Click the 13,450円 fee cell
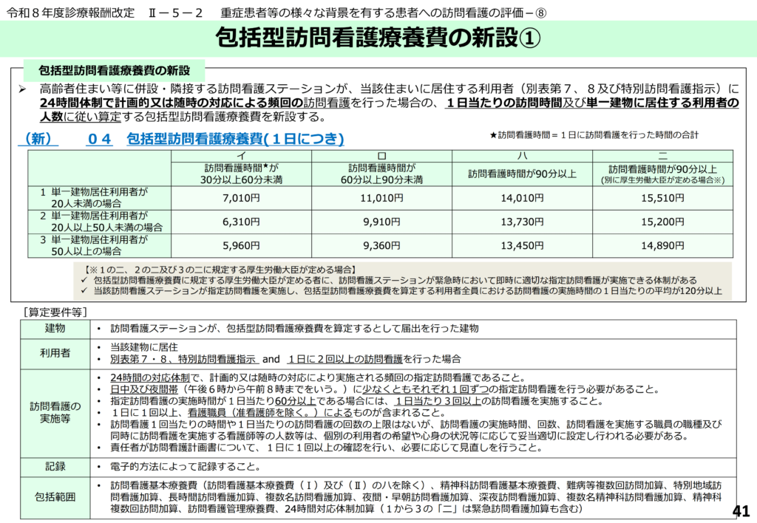 pos(522,245)
